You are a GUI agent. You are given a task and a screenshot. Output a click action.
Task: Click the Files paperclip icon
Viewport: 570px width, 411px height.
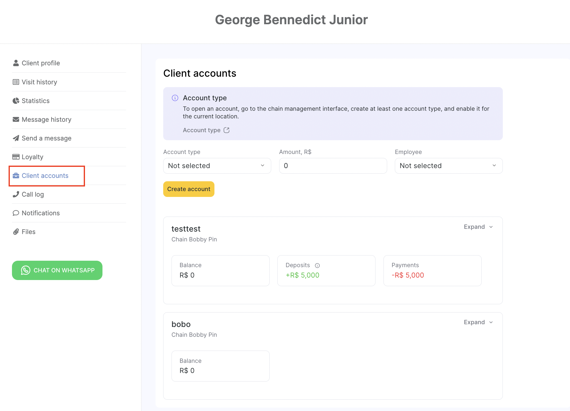tap(16, 232)
